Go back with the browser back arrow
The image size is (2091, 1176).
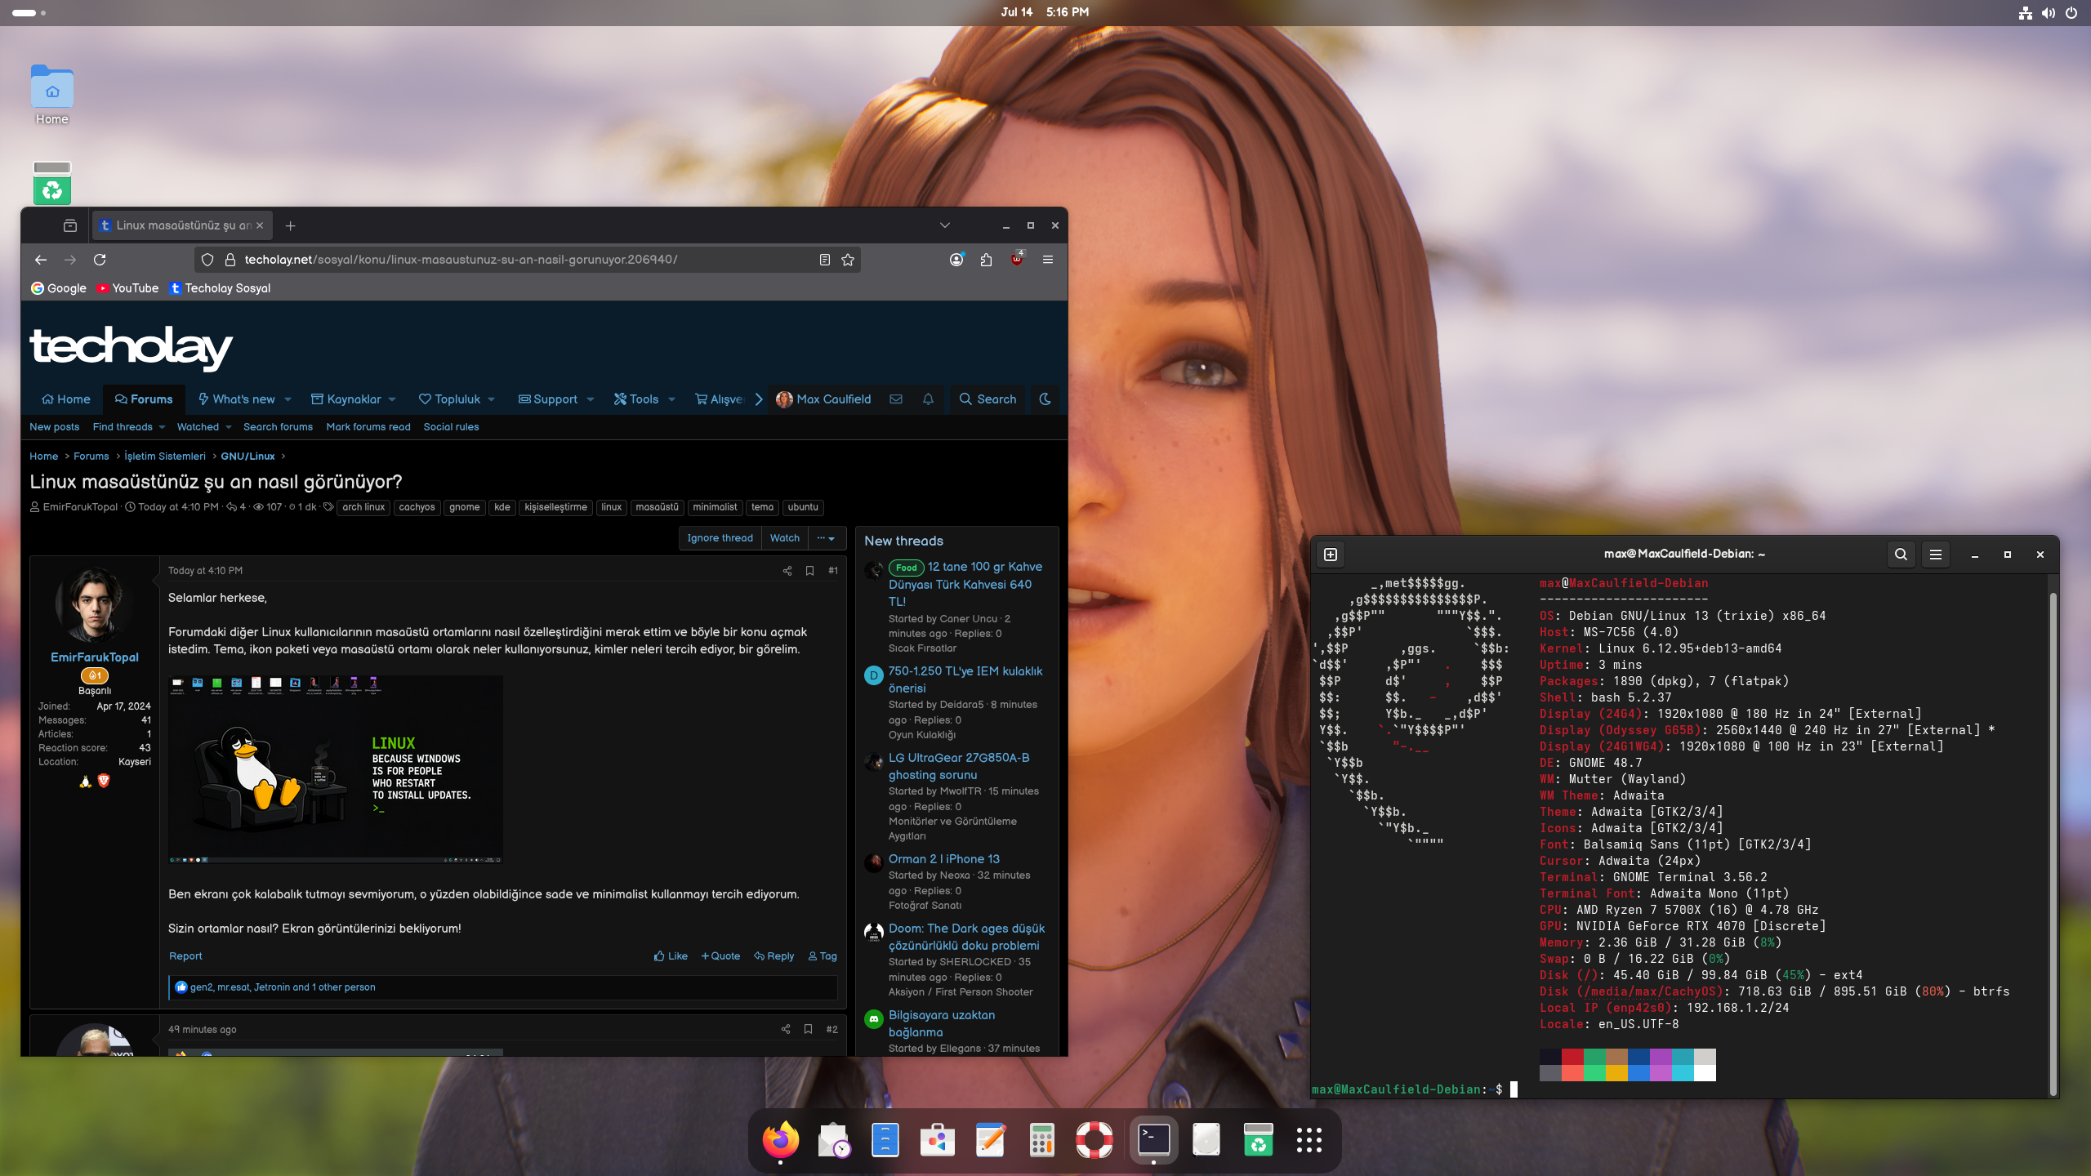click(x=41, y=260)
